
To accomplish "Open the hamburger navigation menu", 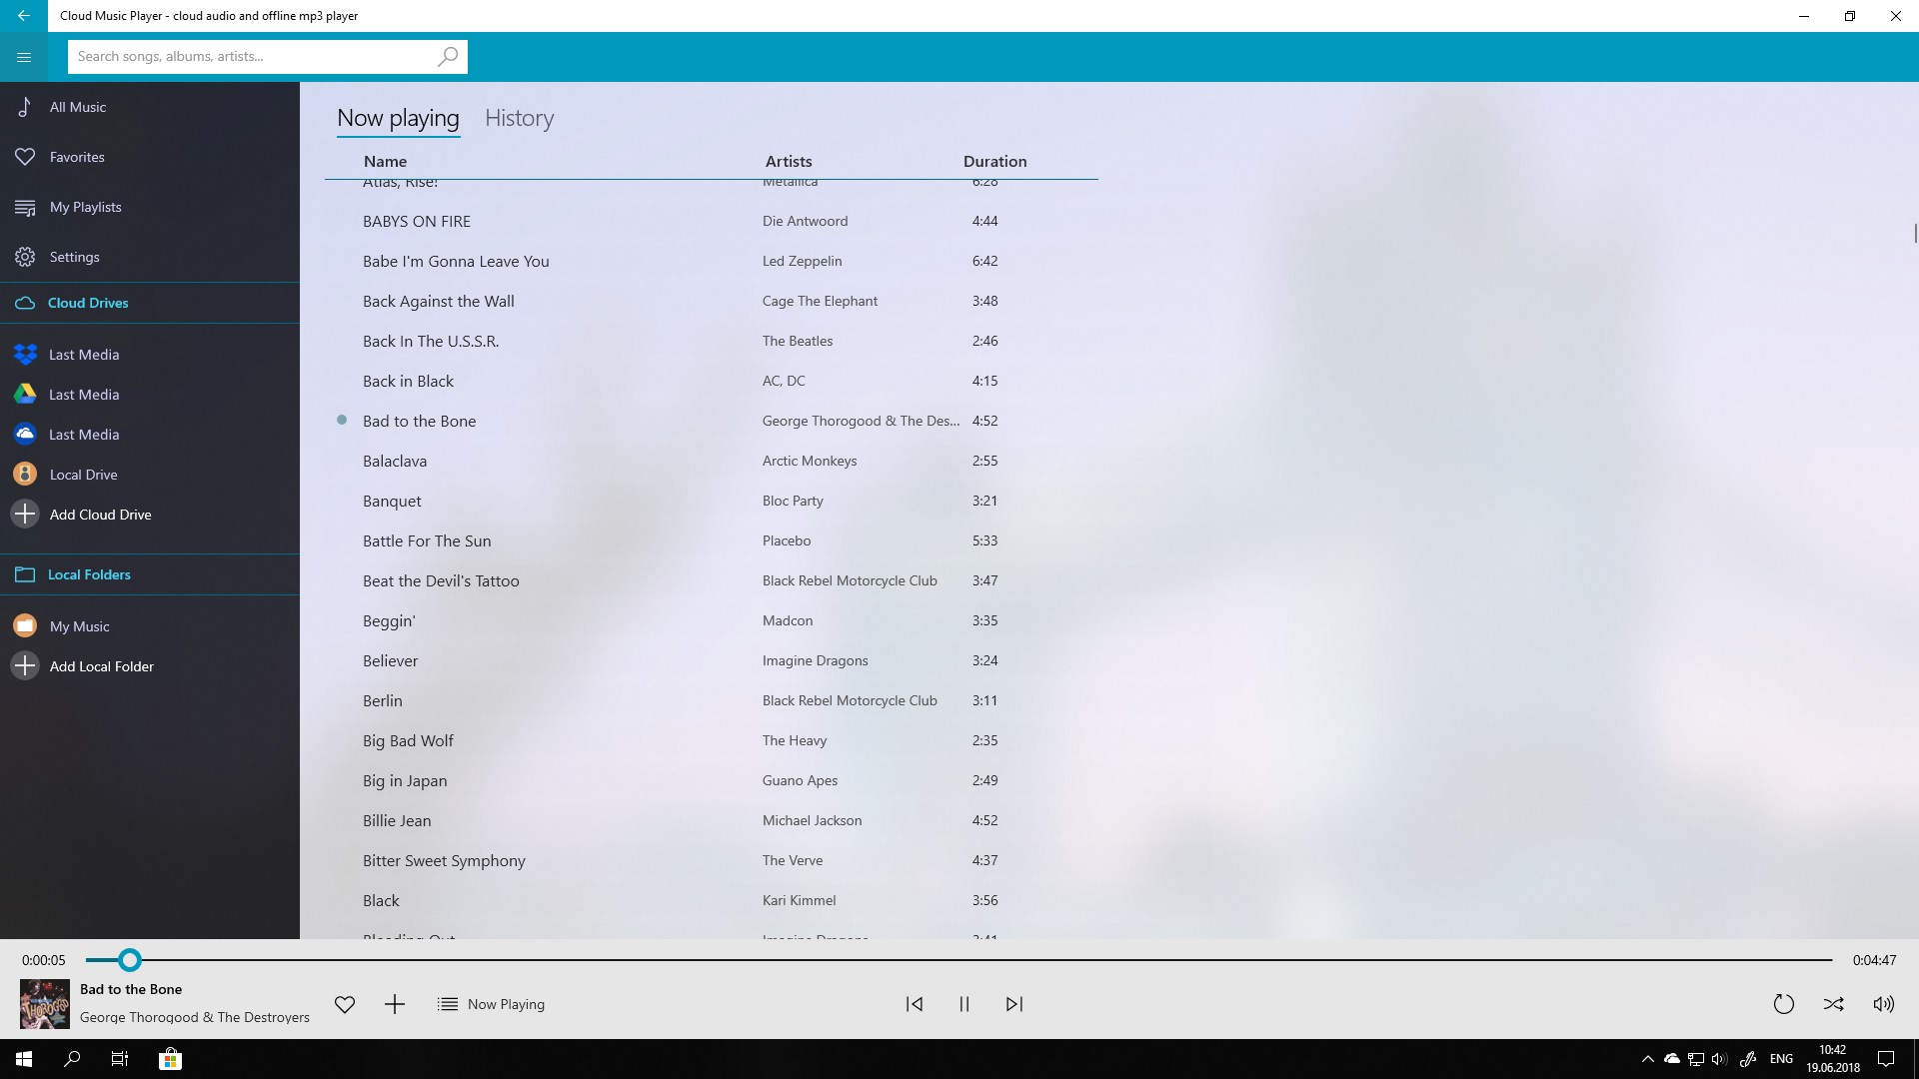I will tap(24, 57).
